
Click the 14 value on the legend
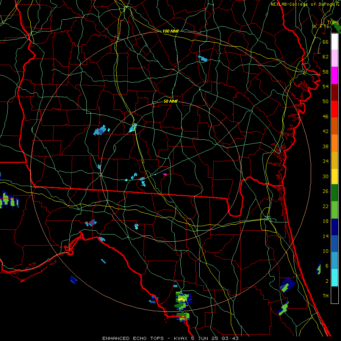pyautogui.click(x=325, y=236)
